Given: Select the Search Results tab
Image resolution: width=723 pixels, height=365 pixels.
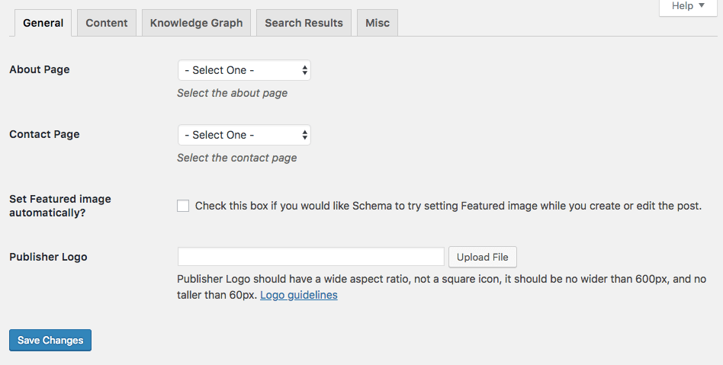Looking at the screenshot, I should coord(304,23).
